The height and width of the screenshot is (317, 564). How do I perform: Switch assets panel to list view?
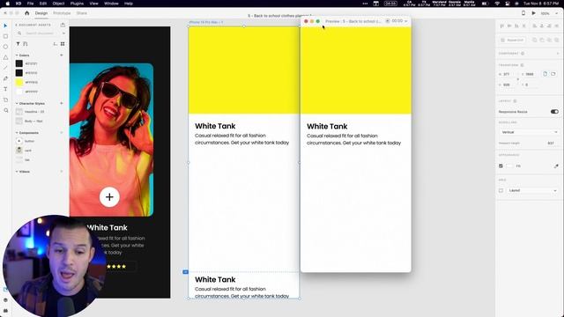(55, 44)
